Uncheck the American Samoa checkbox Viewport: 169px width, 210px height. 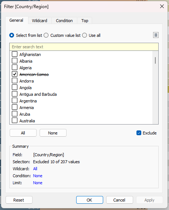tap(14, 74)
